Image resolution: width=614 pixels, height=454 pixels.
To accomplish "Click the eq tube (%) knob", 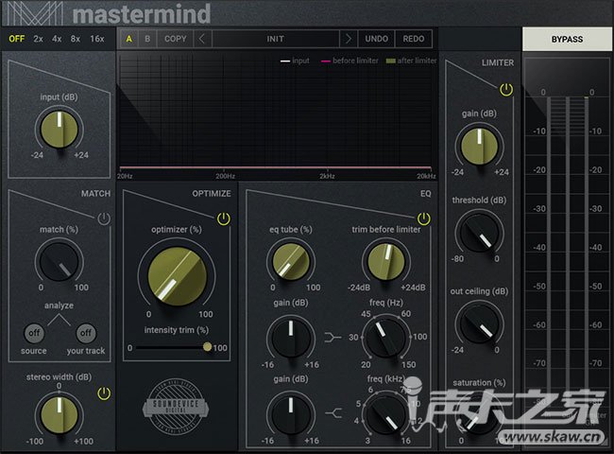I will [291, 261].
